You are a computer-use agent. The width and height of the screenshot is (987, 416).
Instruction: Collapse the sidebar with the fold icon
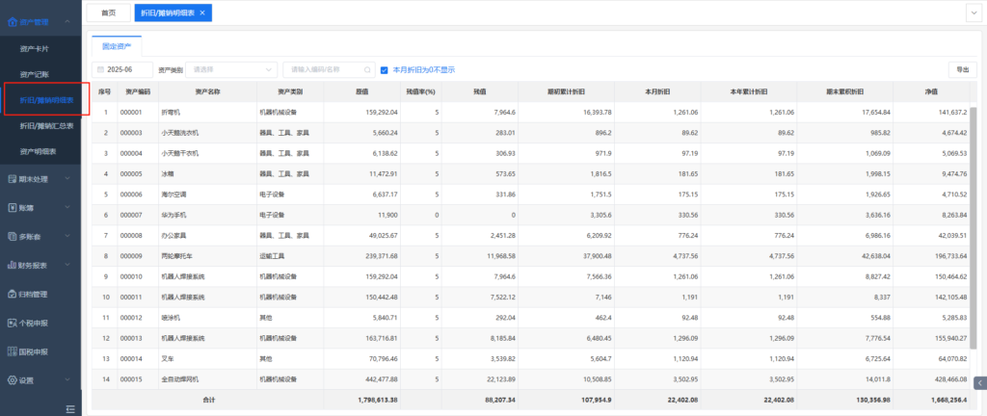(70, 409)
